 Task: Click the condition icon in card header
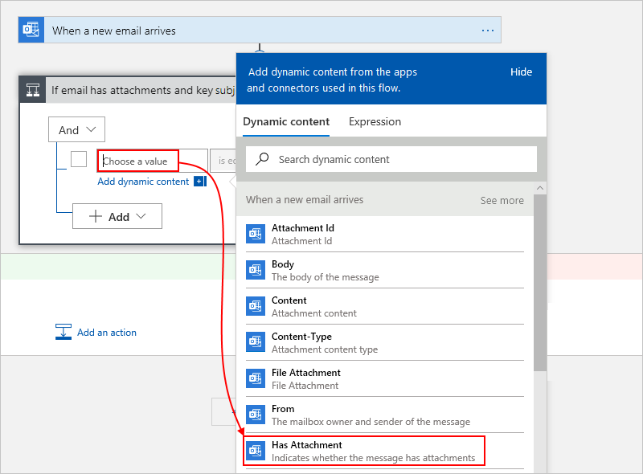tap(33, 90)
